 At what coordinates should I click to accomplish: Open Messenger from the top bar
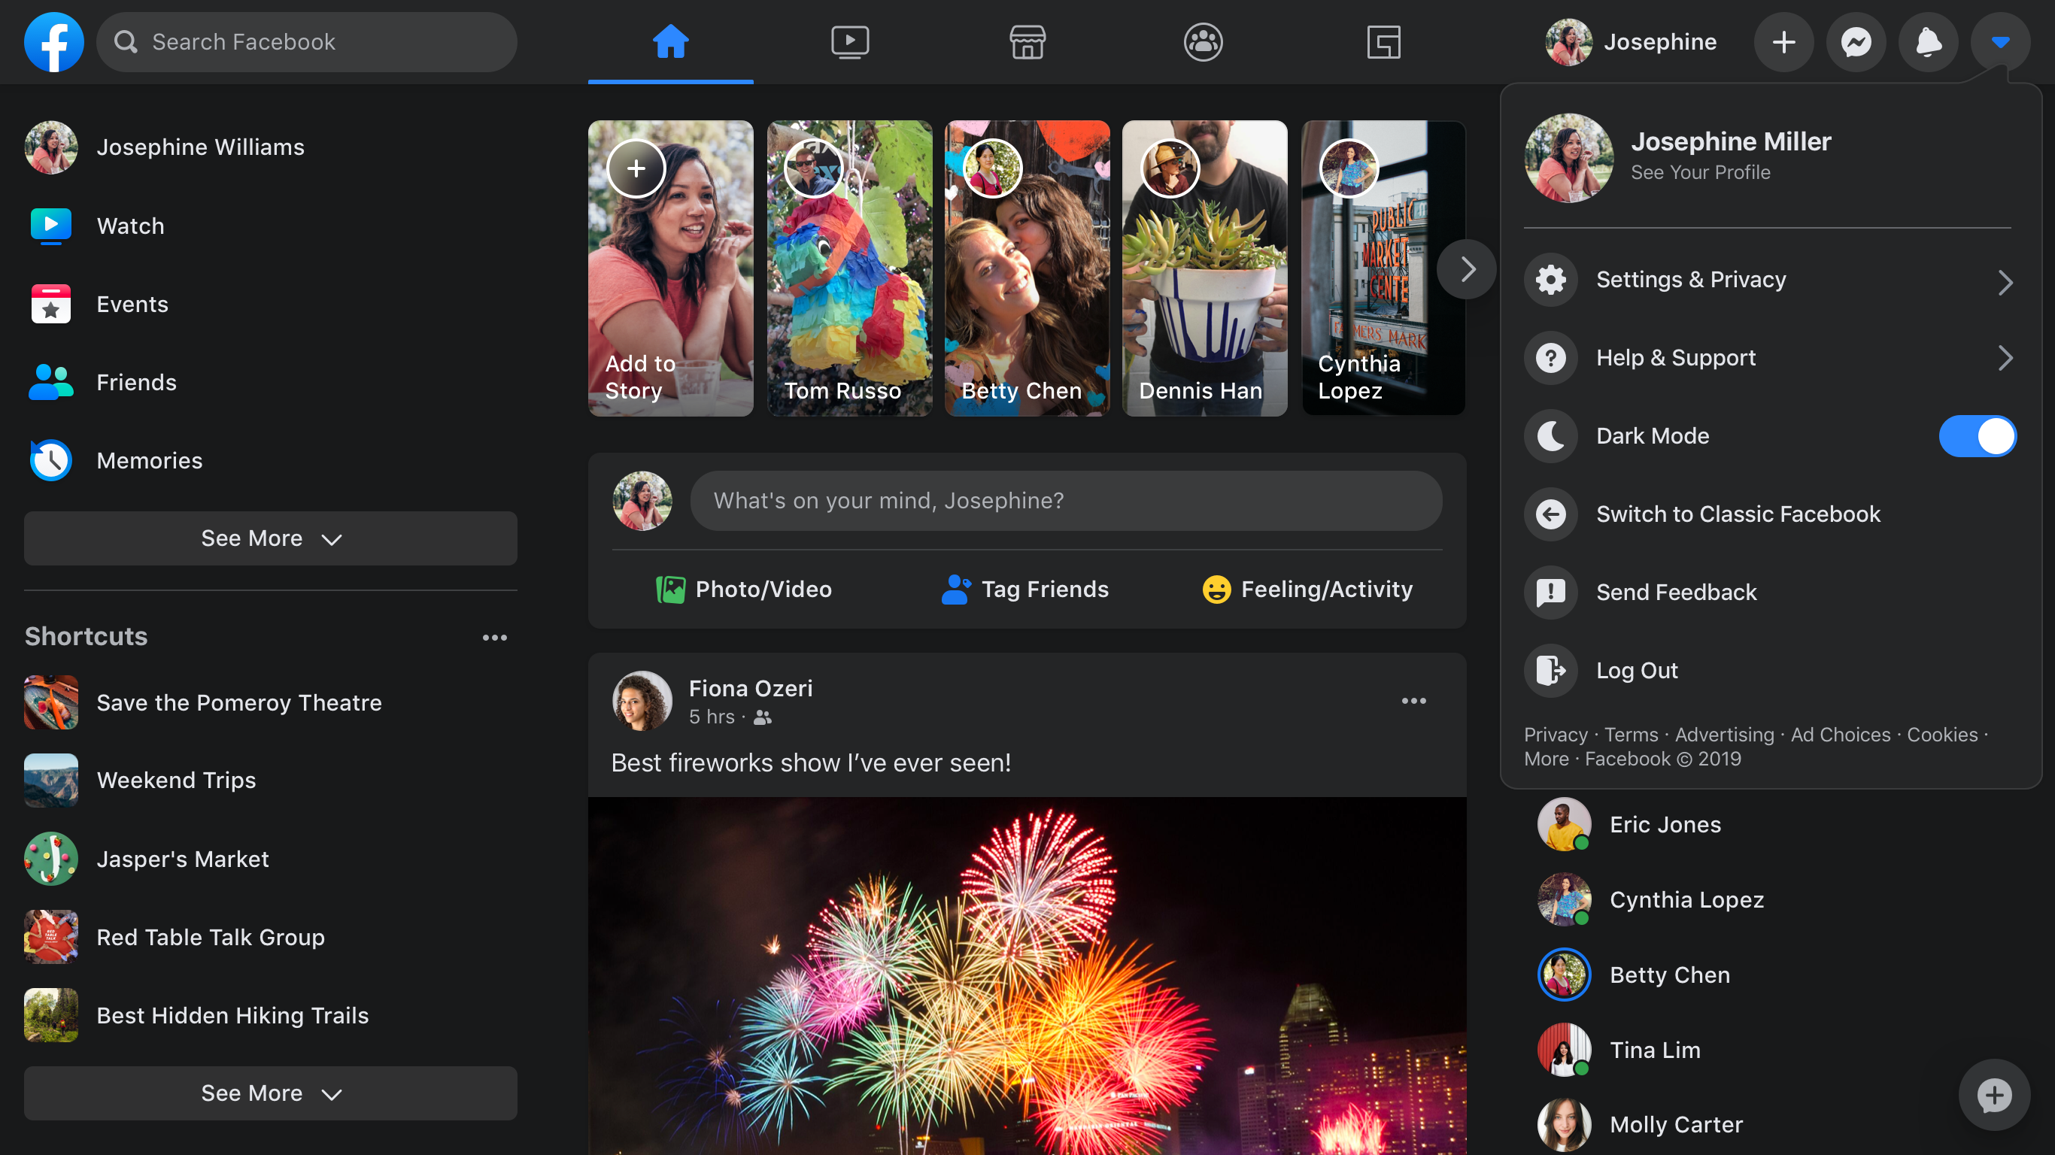pyautogui.click(x=1856, y=41)
